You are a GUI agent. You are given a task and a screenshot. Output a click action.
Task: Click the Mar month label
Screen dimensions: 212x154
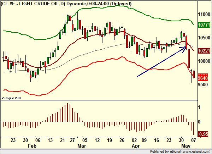82,146
